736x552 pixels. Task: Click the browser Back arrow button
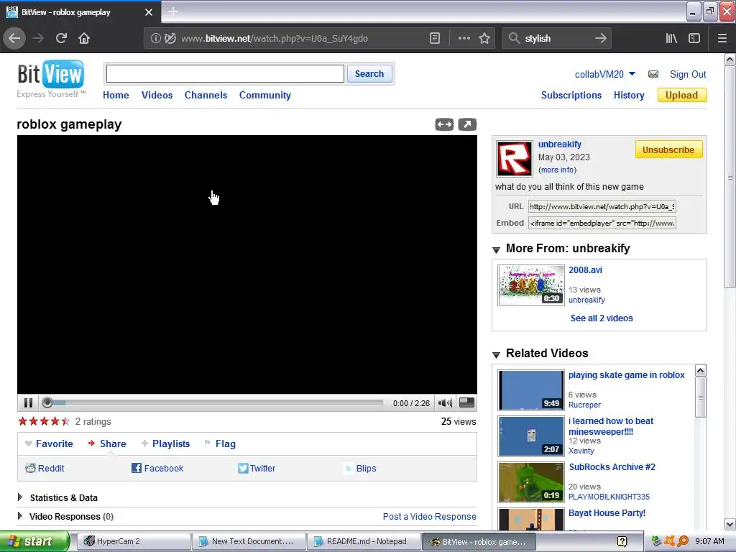click(14, 39)
